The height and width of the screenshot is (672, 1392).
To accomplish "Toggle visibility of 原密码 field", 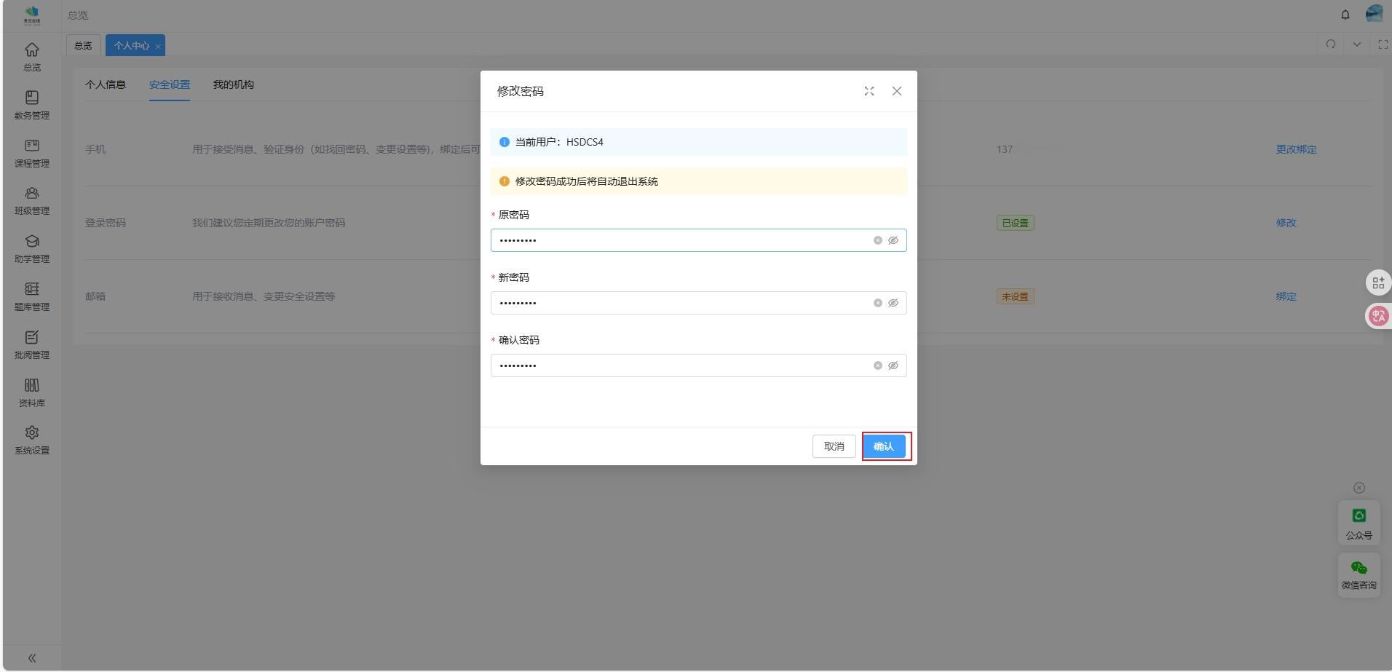I will [x=893, y=240].
